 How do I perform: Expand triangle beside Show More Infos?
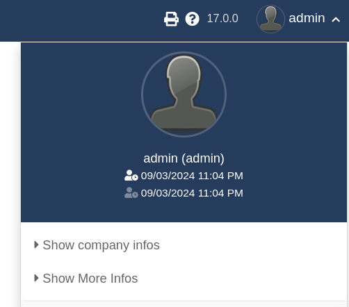[x=36, y=278]
